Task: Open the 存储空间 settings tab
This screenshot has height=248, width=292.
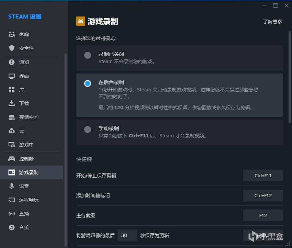Action: point(32,117)
